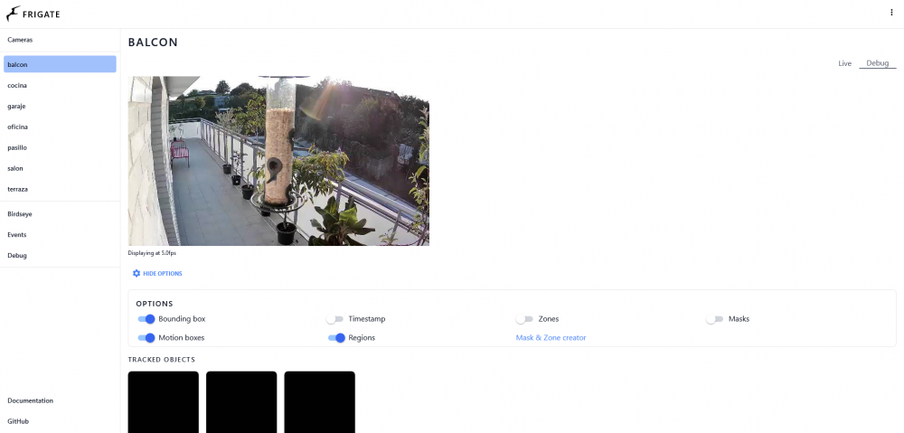Click the HIDE OPTIONS button
Image resolution: width=904 pixels, height=433 pixels.
(157, 273)
